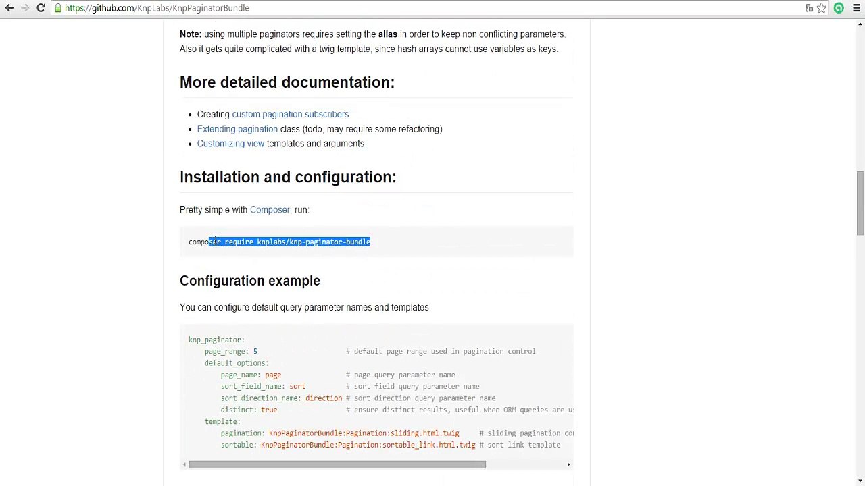This screenshot has height=486, width=865.
Task: Click the 'template:' code line
Action: point(222,421)
